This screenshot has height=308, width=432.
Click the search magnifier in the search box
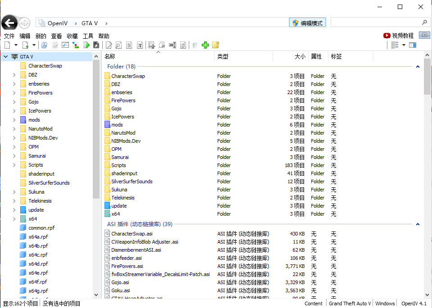click(424, 23)
